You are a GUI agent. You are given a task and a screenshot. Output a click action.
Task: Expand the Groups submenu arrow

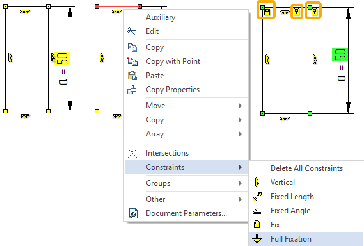[241, 183]
